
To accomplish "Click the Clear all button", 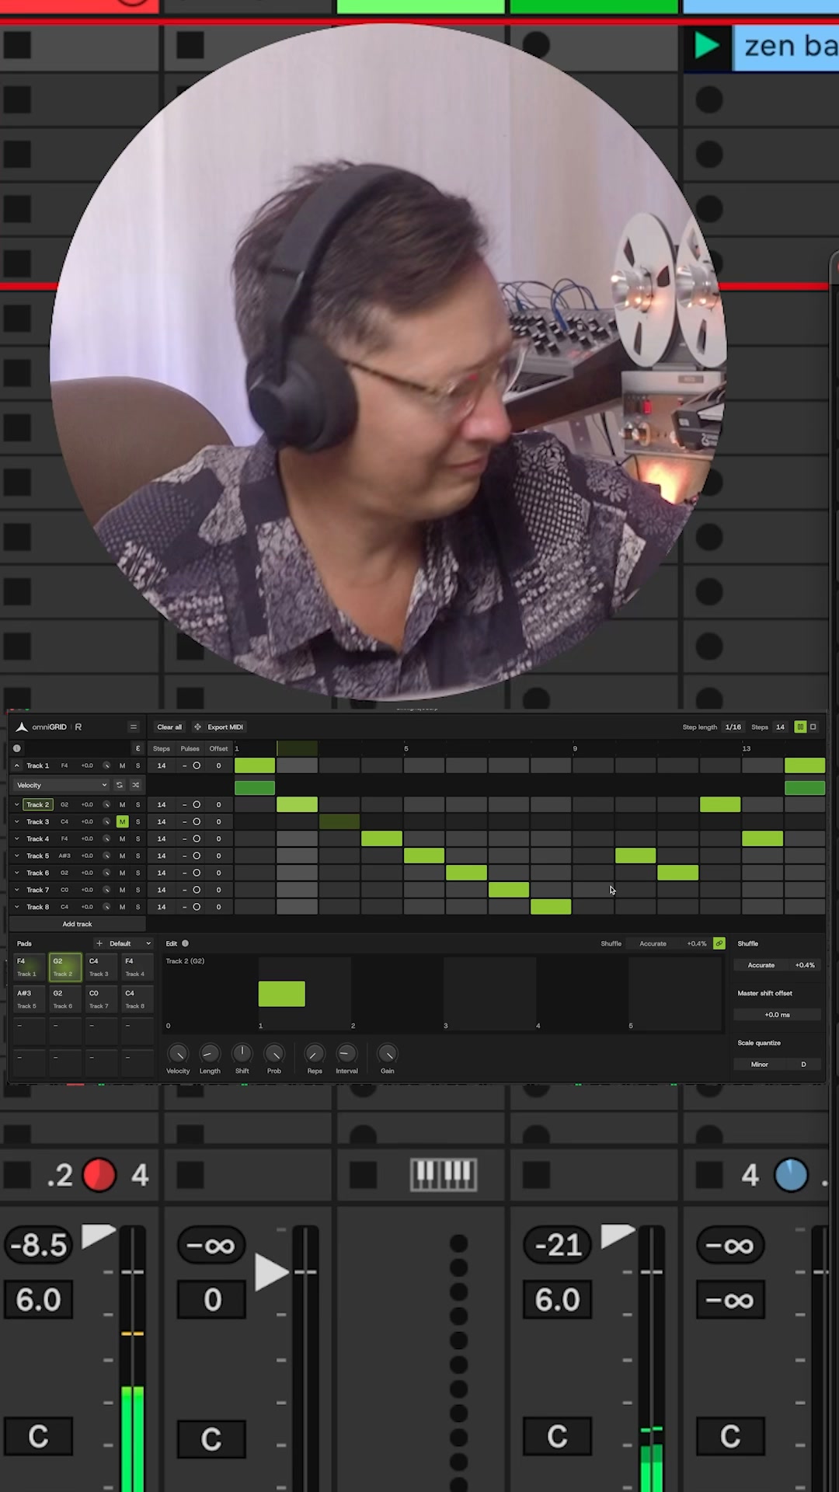I will click(169, 727).
